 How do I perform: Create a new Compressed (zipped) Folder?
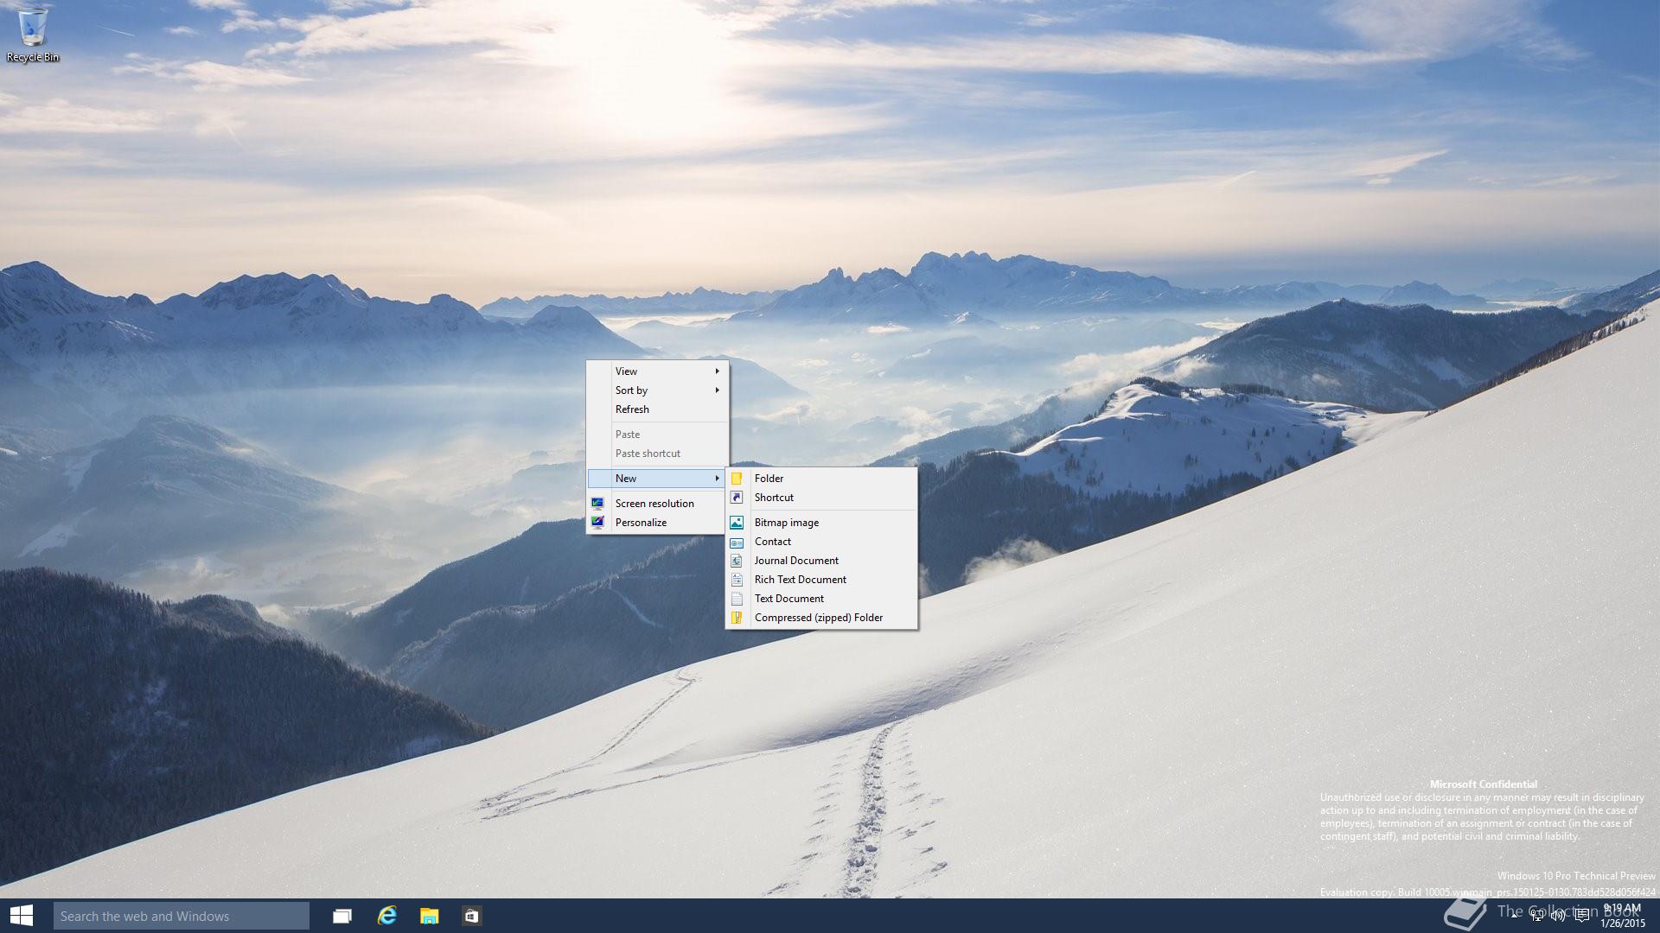(821, 618)
